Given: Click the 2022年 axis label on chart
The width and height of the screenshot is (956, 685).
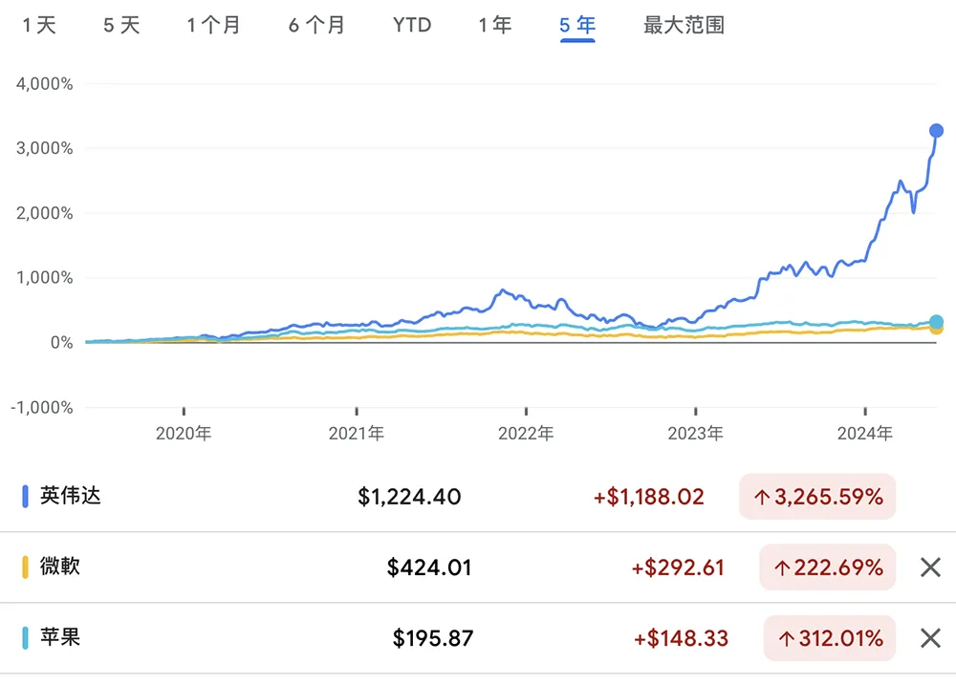Looking at the screenshot, I should coord(525,433).
